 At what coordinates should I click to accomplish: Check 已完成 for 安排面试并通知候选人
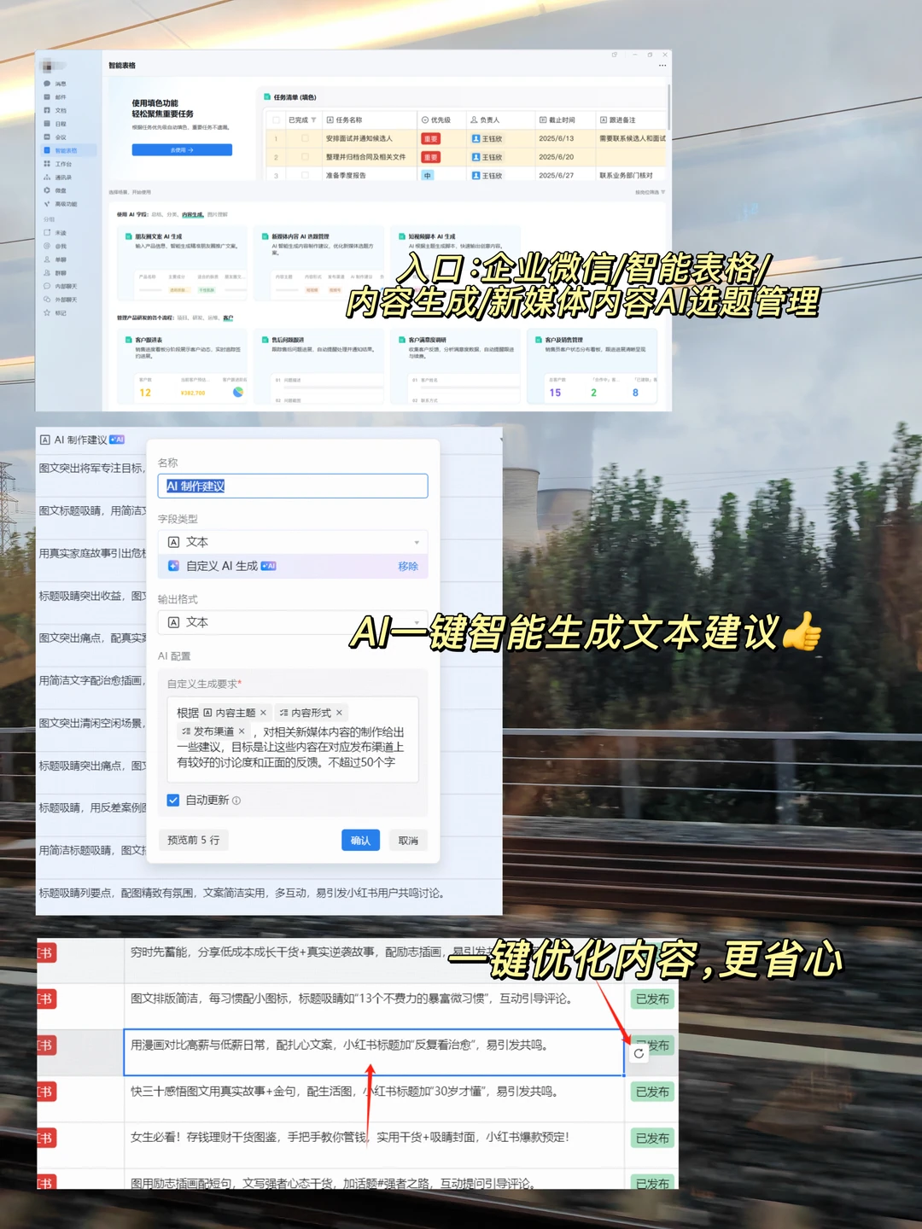pyautogui.click(x=304, y=138)
